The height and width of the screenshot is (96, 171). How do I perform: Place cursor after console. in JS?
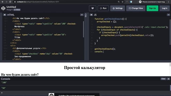tap(103, 51)
